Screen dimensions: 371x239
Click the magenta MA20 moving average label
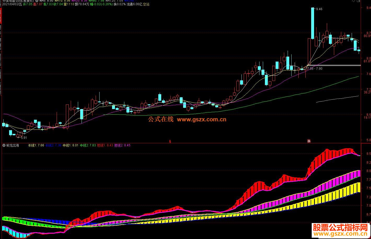tap(80, 1)
